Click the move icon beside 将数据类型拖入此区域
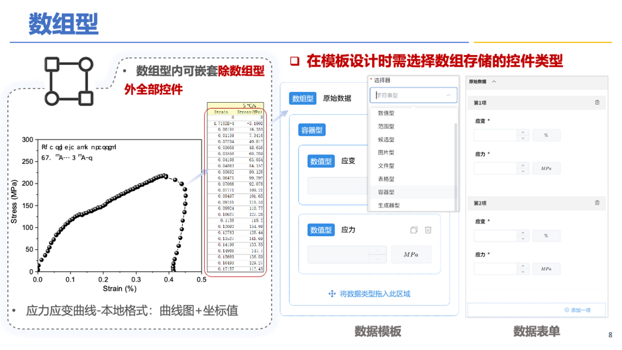The width and height of the screenshot is (622, 350). tap(332, 294)
